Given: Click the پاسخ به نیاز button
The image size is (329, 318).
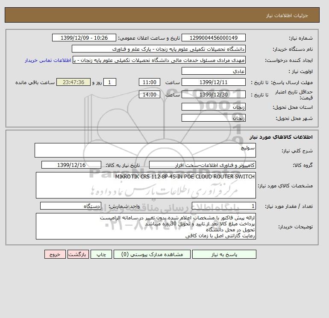Looking at the screenshot, I should 224,254.
